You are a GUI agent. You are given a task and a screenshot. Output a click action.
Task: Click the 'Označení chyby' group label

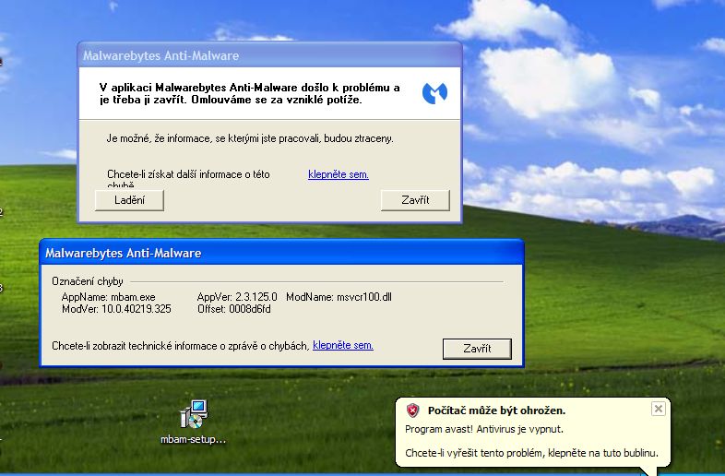(x=88, y=281)
